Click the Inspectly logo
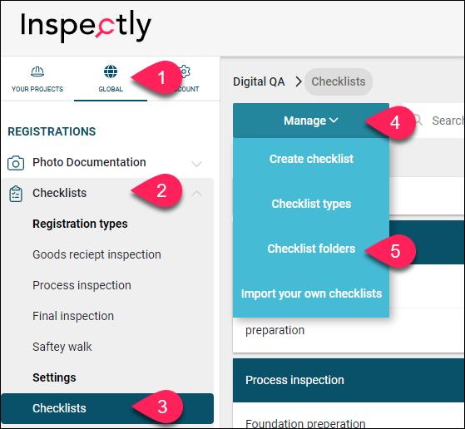The height and width of the screenshot is (429, 465). (86, 27)
